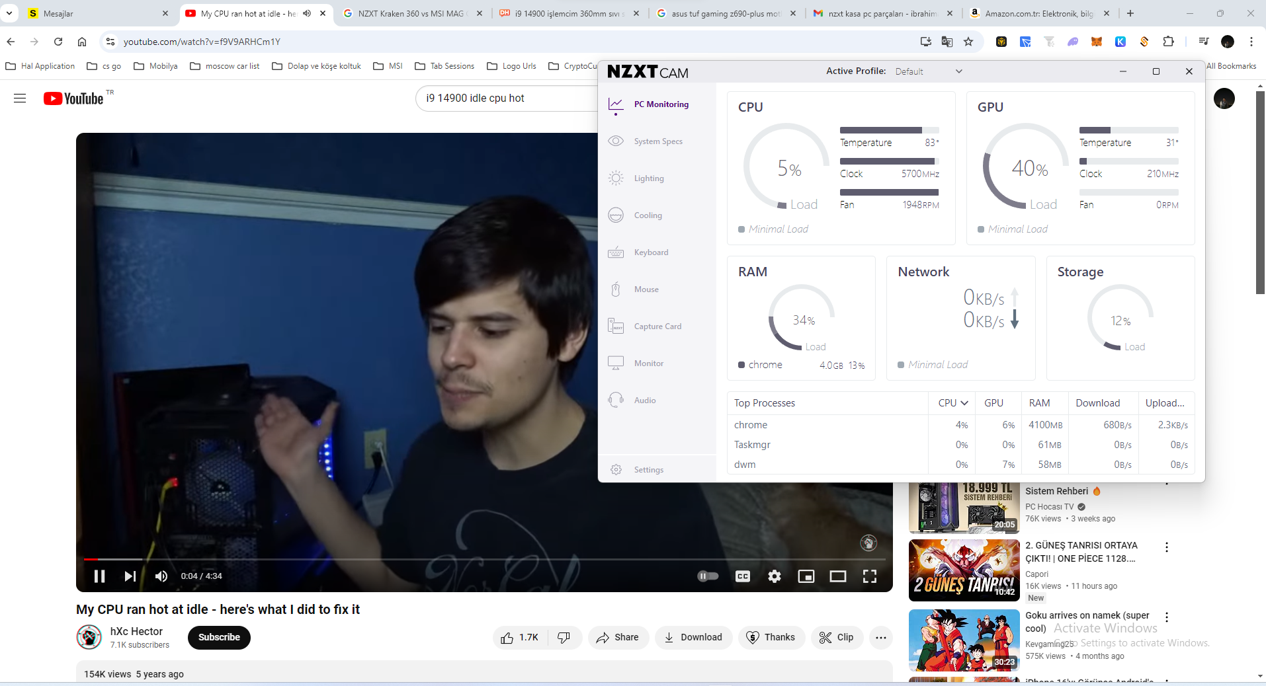This screenshot has height=686, width=1266.
Task: Toggle YouTube autoplay switch
Action: 708,576
